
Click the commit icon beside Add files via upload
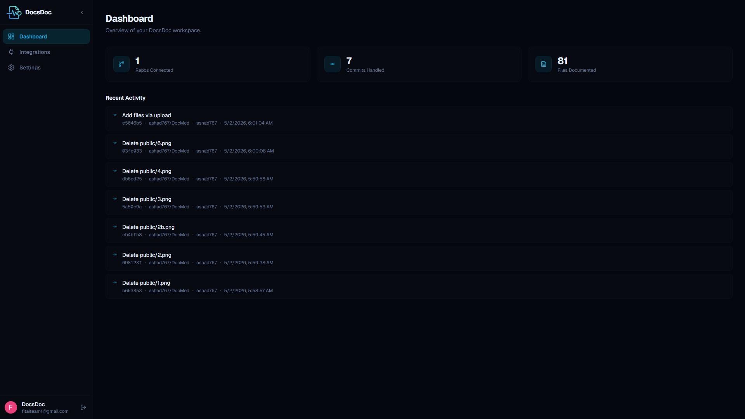pyautogui.click(x=115, y=115)
